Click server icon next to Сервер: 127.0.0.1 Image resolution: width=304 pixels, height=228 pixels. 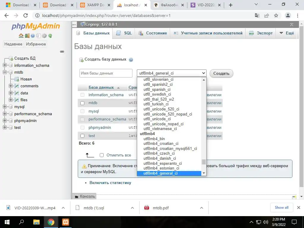click(x=83, y=24)
